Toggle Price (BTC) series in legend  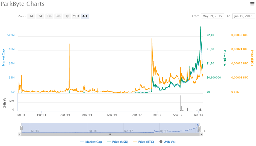tap(143, 142)
